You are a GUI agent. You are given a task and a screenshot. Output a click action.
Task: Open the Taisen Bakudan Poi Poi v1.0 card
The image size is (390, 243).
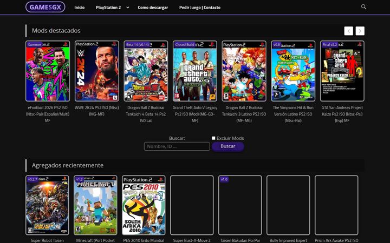pyautogui.click(x=240, y=205)
